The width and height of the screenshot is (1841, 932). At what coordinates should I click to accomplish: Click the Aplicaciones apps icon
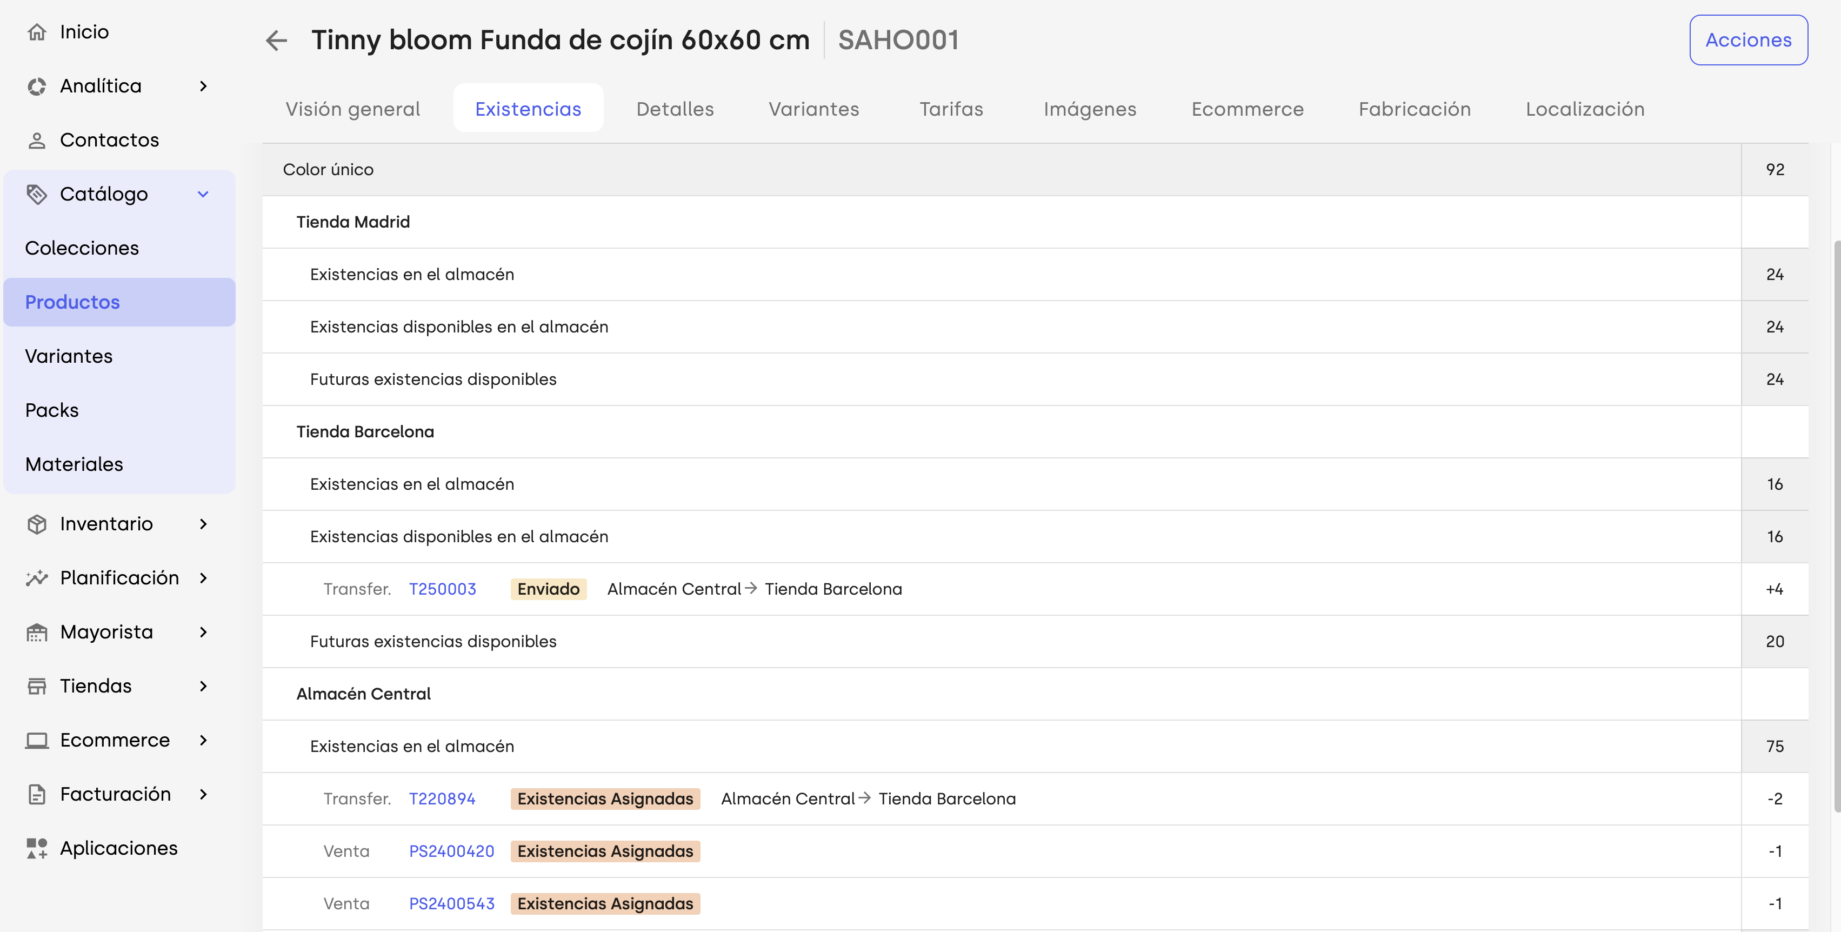tap(36, 848)
